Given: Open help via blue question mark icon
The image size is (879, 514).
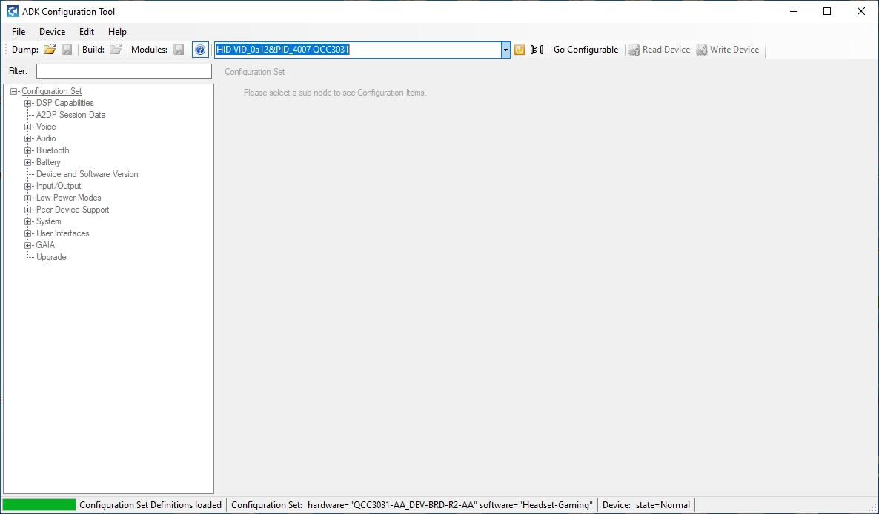Looking at the screenshot, I should point(200,50).
